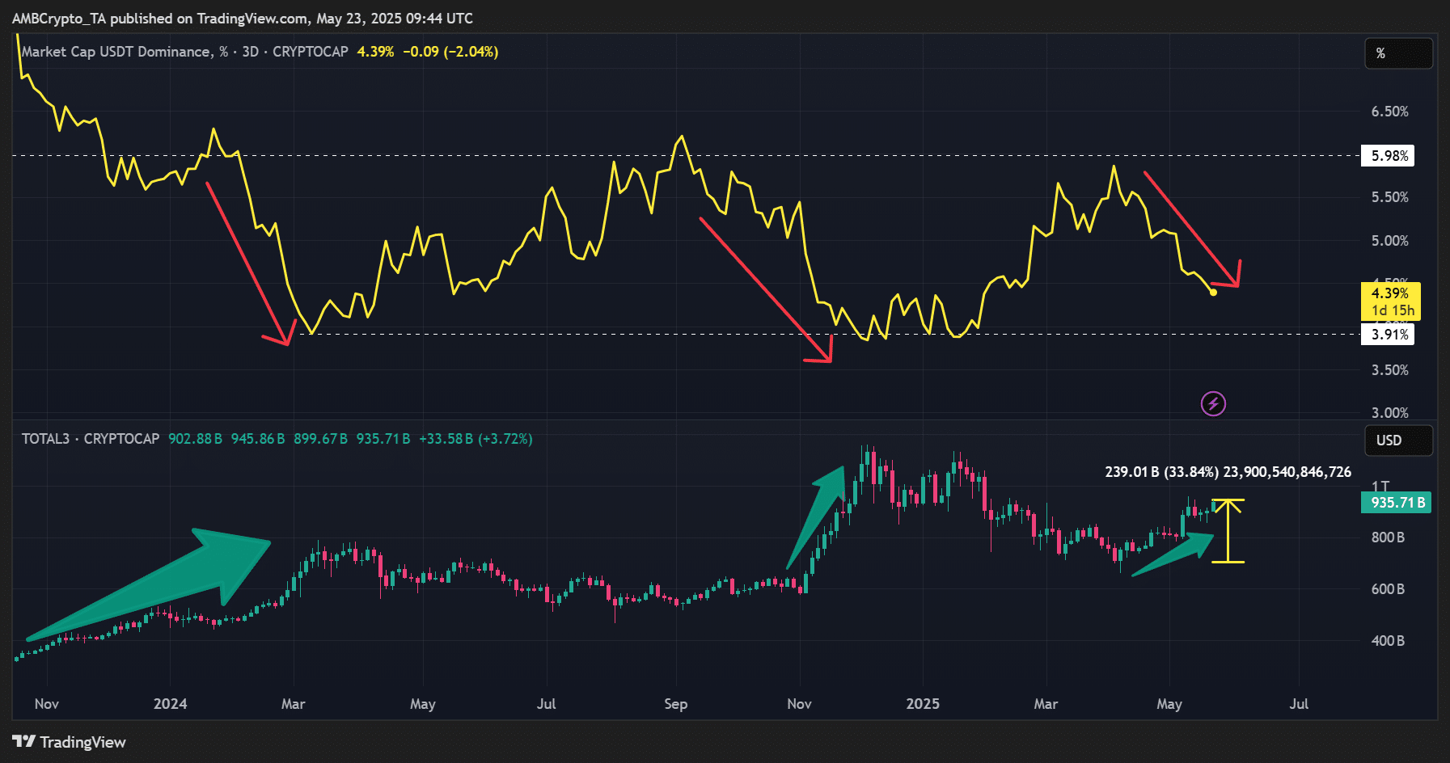This screenshot has height=763, width=1450.
Task: Click the green 935.71 B price label
Action: tap(1397, 503)
